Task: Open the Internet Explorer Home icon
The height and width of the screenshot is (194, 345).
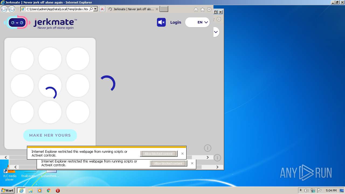Action: click(196, 10)
